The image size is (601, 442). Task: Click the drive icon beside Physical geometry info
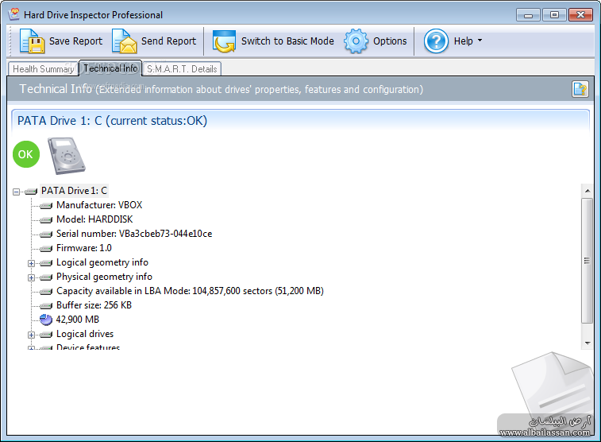[x=46, y=277]
